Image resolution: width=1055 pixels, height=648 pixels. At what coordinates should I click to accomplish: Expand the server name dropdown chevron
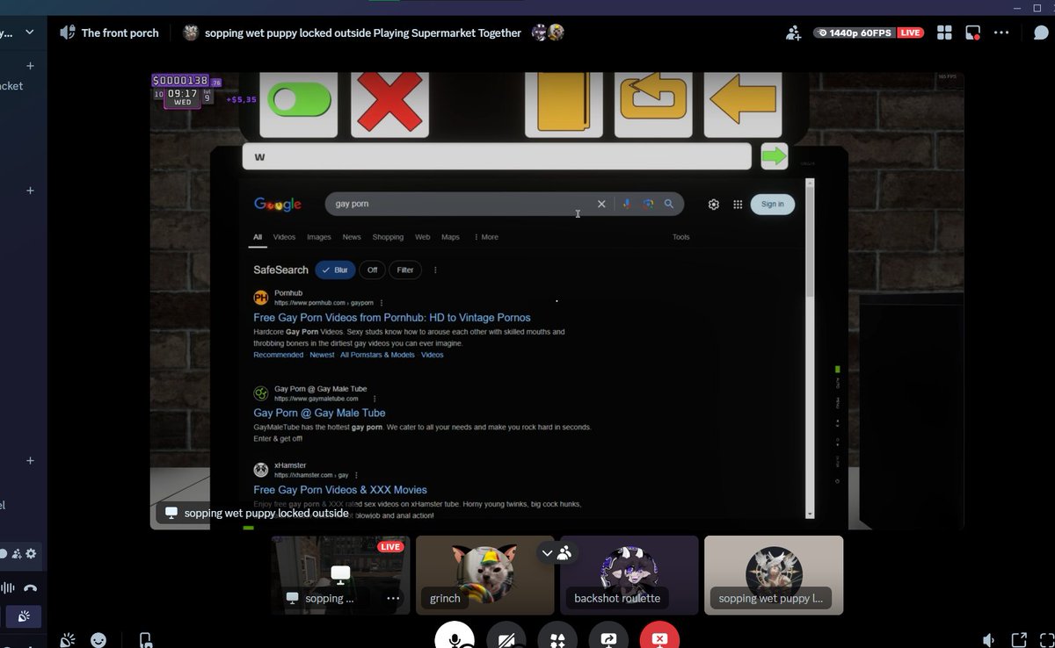point(30,32)
